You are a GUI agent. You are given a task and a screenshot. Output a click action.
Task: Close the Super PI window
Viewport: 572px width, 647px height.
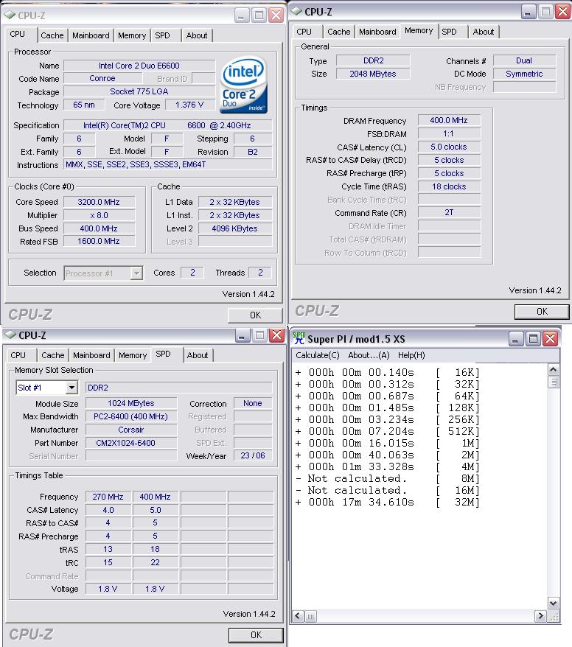(551, 339)
